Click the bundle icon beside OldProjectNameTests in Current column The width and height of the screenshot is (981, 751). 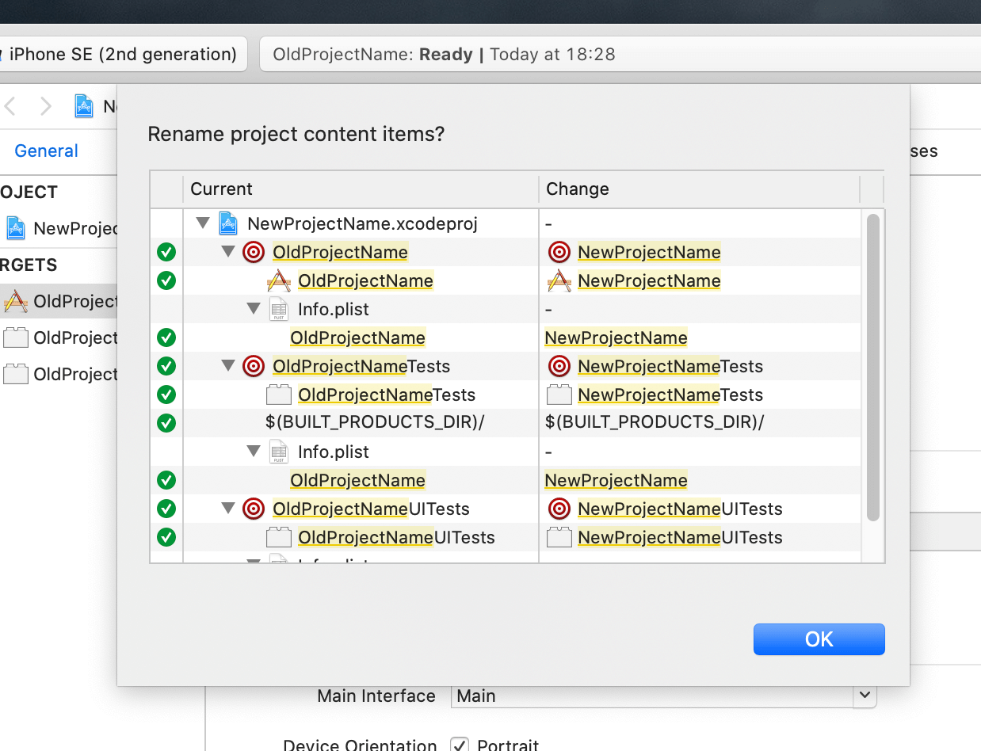pyautogui.click(x=278, y=395)
